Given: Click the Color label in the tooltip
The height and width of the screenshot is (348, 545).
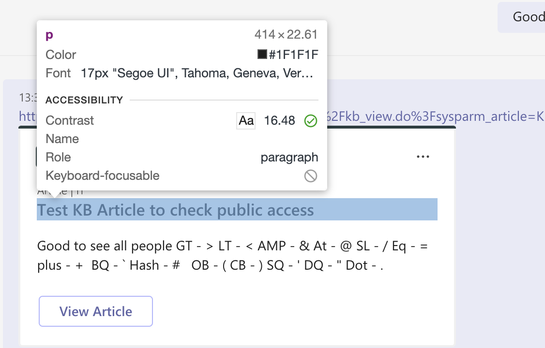Looking at the screenshot, I should tap(61, 55).
